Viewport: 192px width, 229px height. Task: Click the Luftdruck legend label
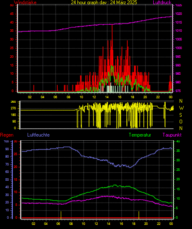pos(162,2)
